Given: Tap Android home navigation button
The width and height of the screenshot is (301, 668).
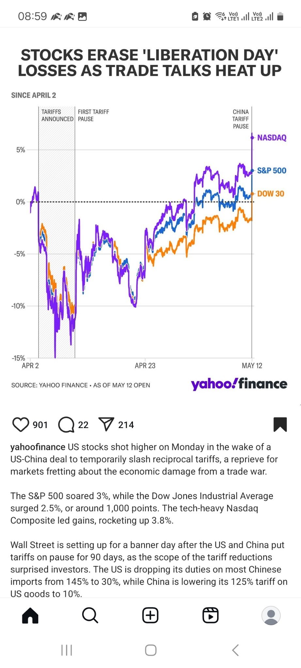Looking at the screenshot, I should [150, 650].
